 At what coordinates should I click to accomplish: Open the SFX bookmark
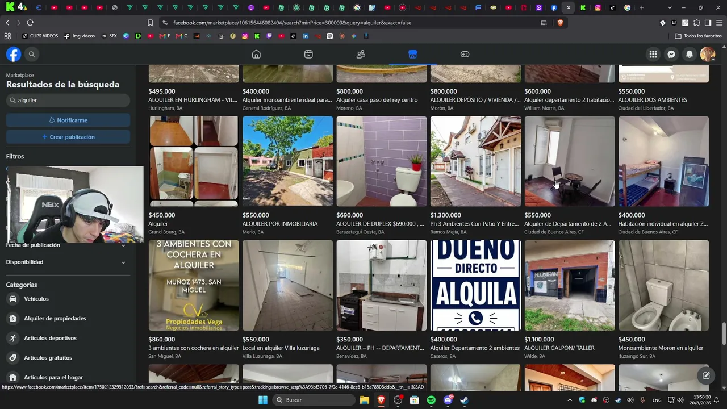coord(109,36)
